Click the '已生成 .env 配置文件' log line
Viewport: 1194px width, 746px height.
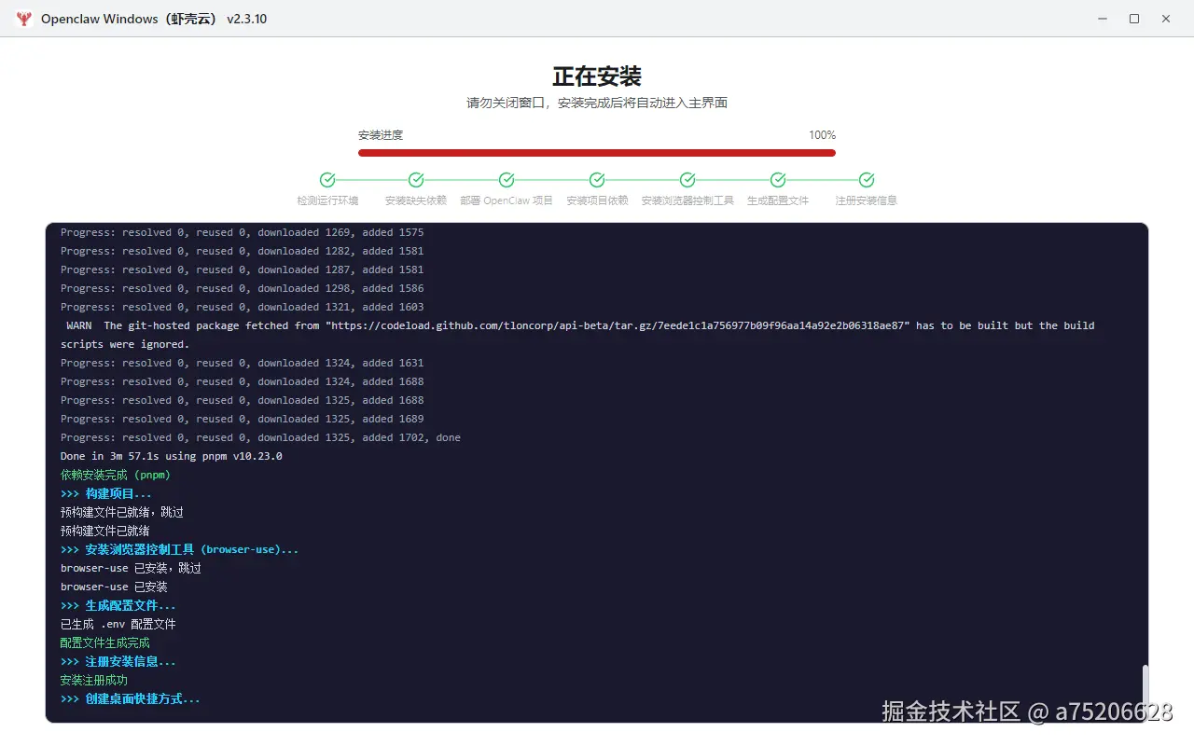[x=118, y=624]
